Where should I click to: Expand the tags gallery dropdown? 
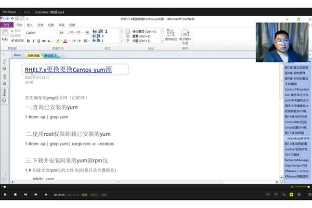coord(162,41)
